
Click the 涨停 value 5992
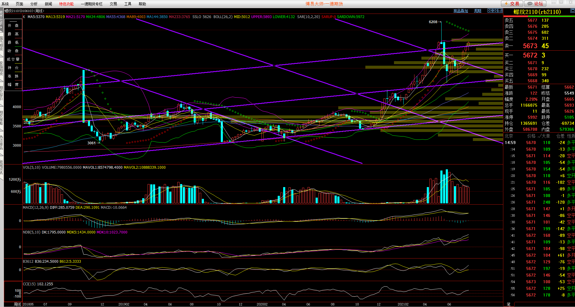[x=532, y=117]
